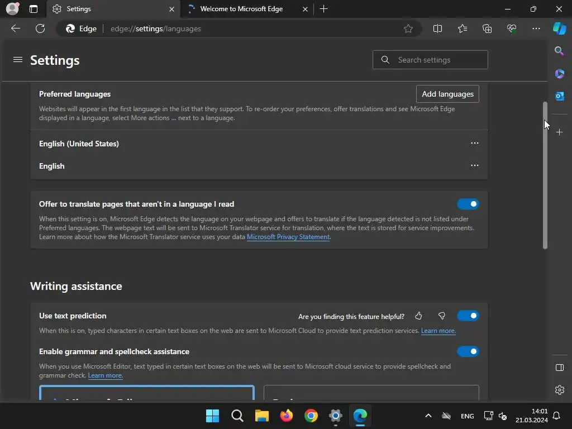The width and height of the screenshot is (572, 429).
Task: Open taskbar Search
Action: coord(237,416)
